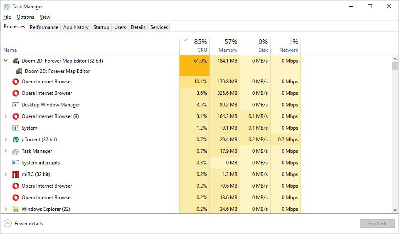Screen dimensions: 399x234
Task: Click the process list scrollbar thumb
Action: (395, 66)
